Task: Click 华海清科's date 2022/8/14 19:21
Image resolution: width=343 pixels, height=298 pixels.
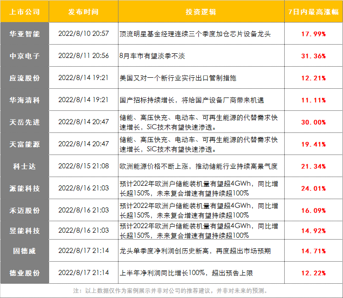Action: point(84,100)
